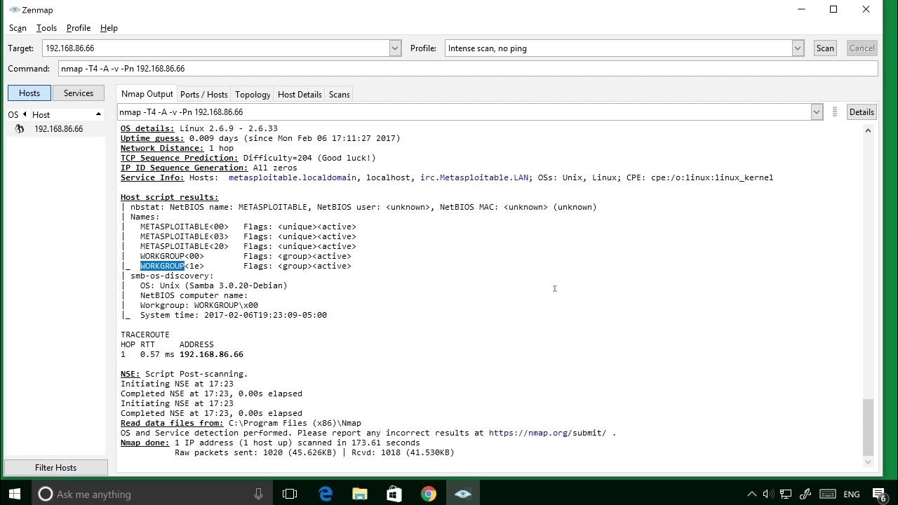Open network status tray icon
898x505 pixels.
[x=786, y=494]
